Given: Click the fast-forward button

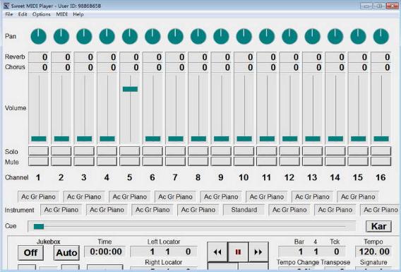Looking at the screenshot, I should (x=258, y=252).
